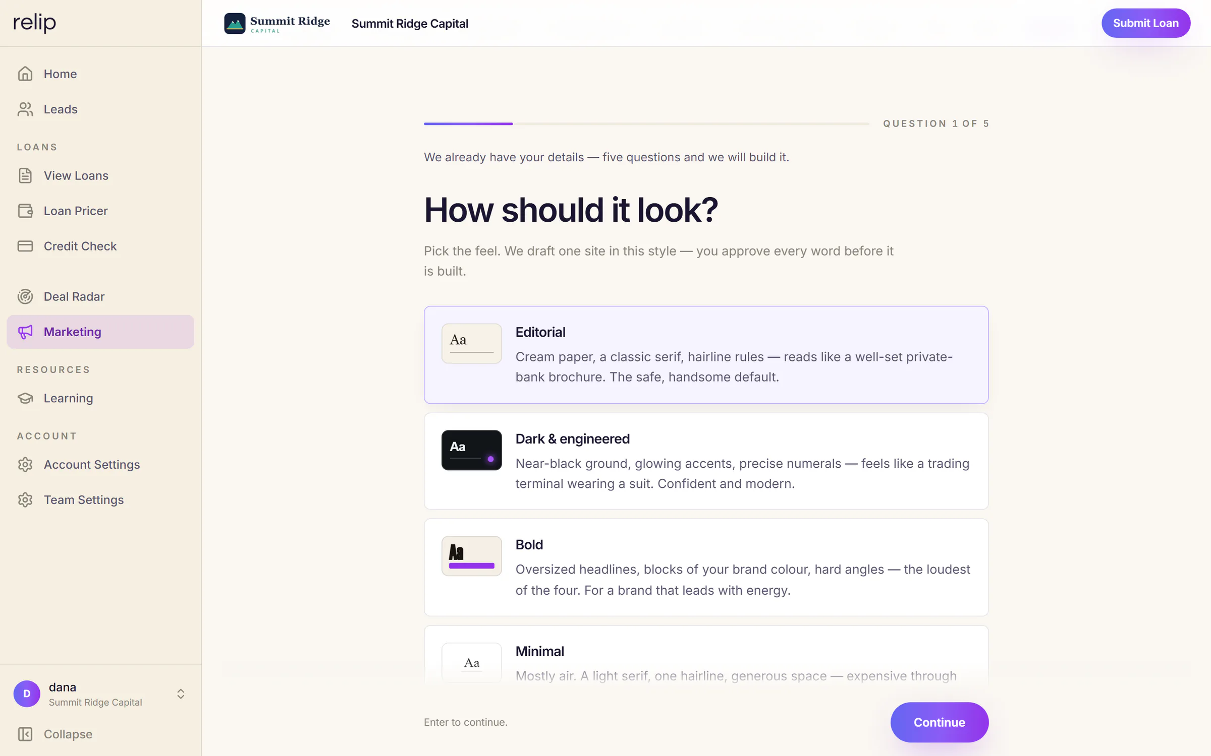Click dana's purple D avatar
The height and width of the screenshot is (756, 1211).
point(27,694)
